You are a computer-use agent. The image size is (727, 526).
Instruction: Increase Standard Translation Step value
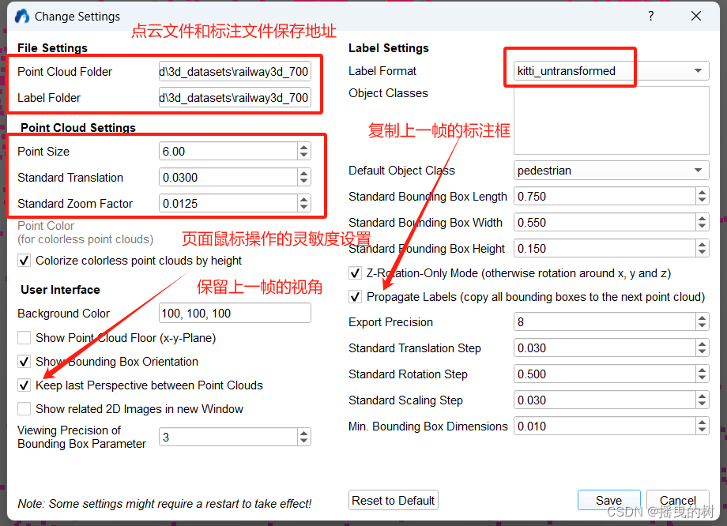pyautogui.click(x=703, y=344)
